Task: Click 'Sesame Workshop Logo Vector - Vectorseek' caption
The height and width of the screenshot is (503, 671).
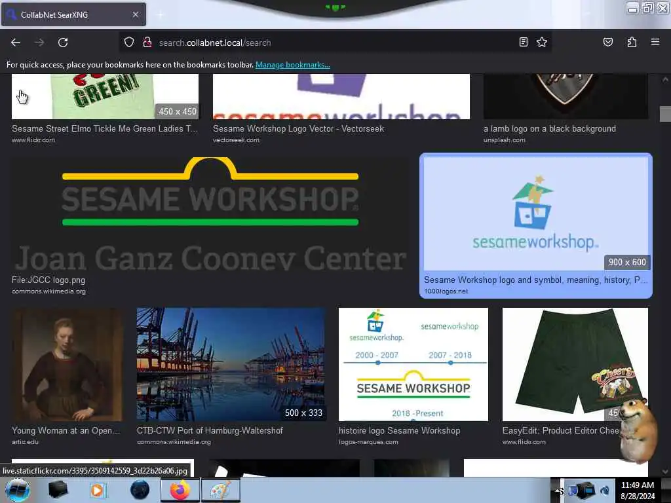Action: pos(298,129)
